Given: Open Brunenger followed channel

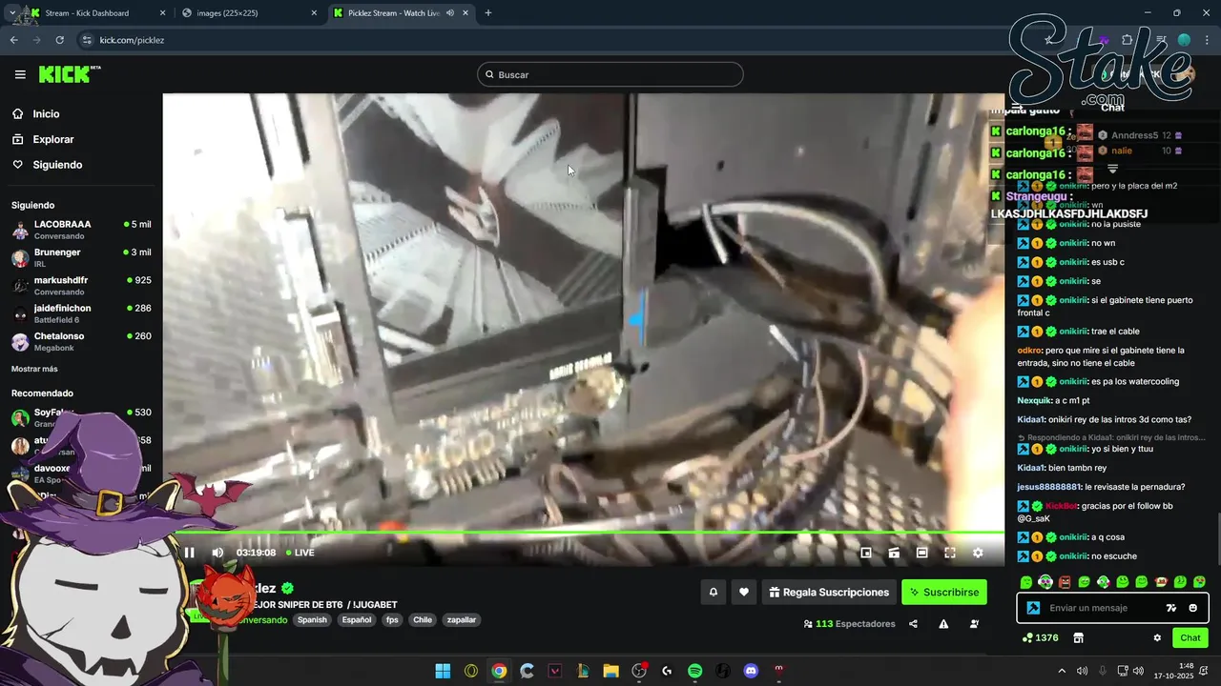Looking at the screenshot, I should pos(81,257).
